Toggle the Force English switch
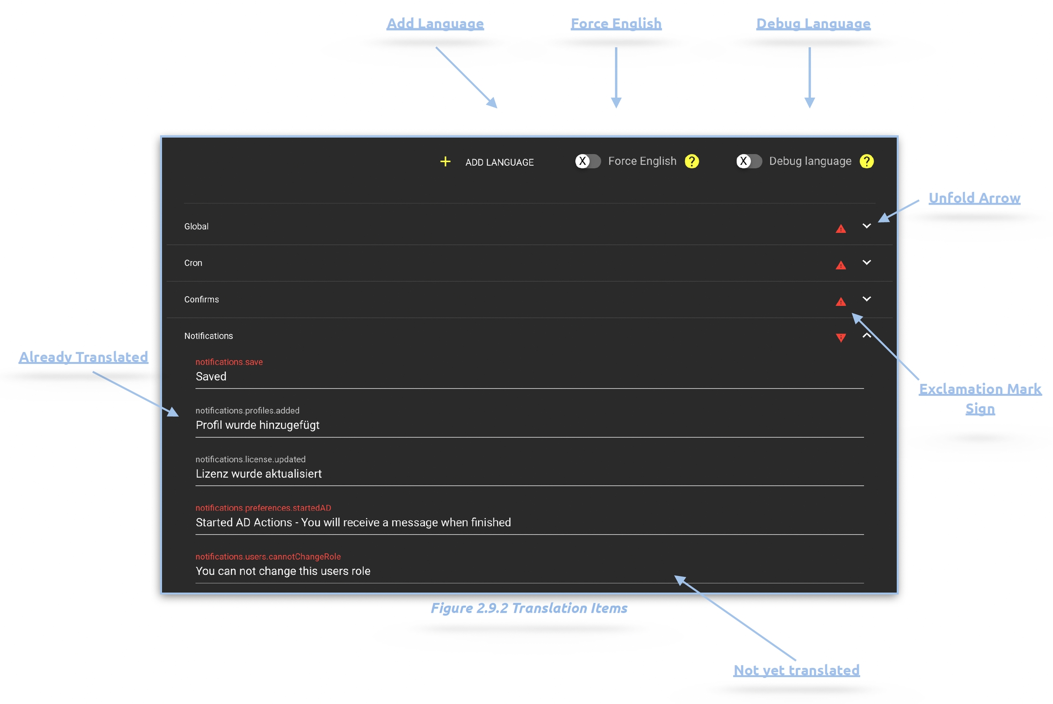The height and width of the screenshot is (704, 1053). [x=587, y=161]
